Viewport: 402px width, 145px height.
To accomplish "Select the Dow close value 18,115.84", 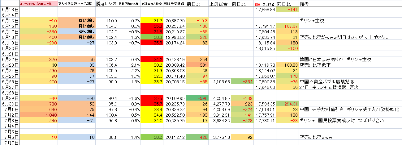I will (x=265, y=43).
